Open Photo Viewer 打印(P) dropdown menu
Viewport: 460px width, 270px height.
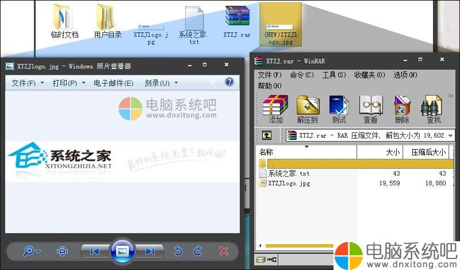[x=68, y=83]
